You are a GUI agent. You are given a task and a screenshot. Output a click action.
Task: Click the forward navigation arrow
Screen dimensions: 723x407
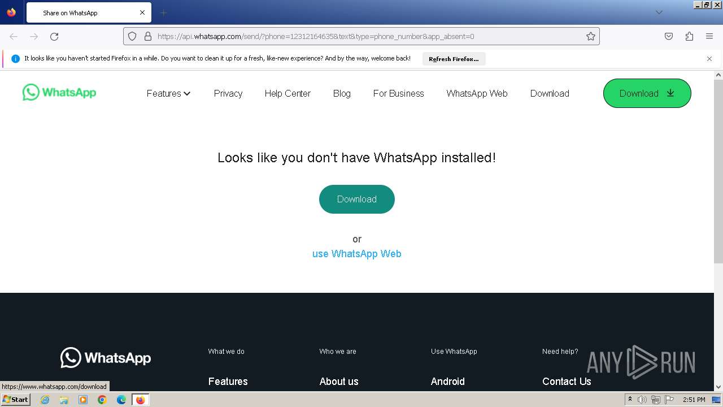[34, 36]
